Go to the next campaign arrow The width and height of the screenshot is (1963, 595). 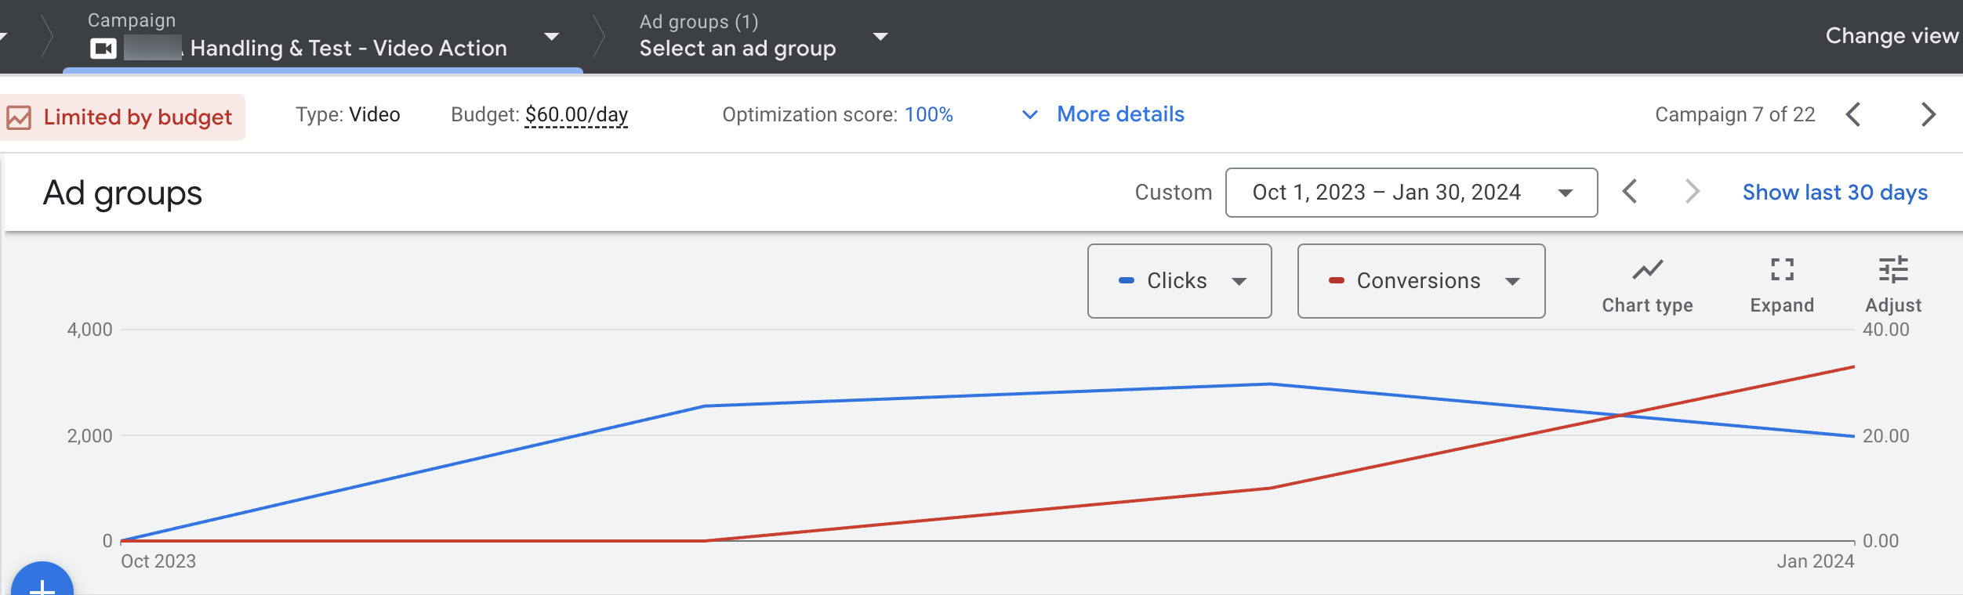click(x=1928, y=114)
